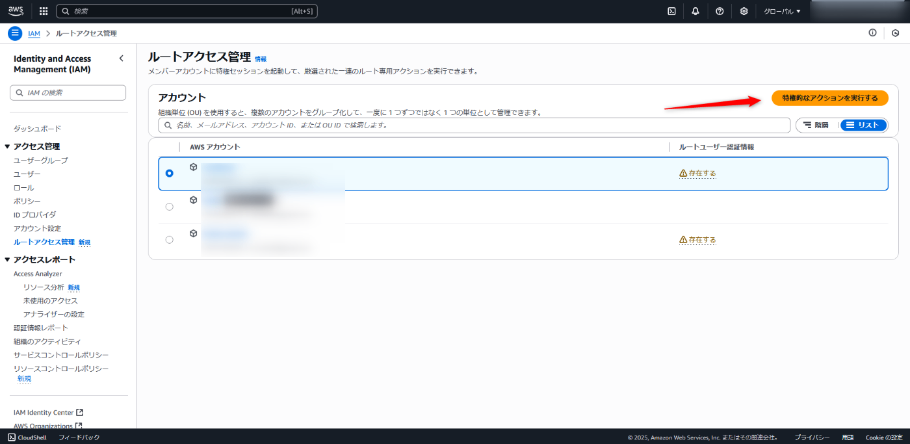Screen dimensions: 910x444
Task: Open ロール in sidebar
Action: coord(24,188)
